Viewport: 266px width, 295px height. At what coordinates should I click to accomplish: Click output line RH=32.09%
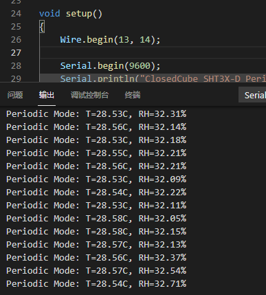click(x=96, y=179)
